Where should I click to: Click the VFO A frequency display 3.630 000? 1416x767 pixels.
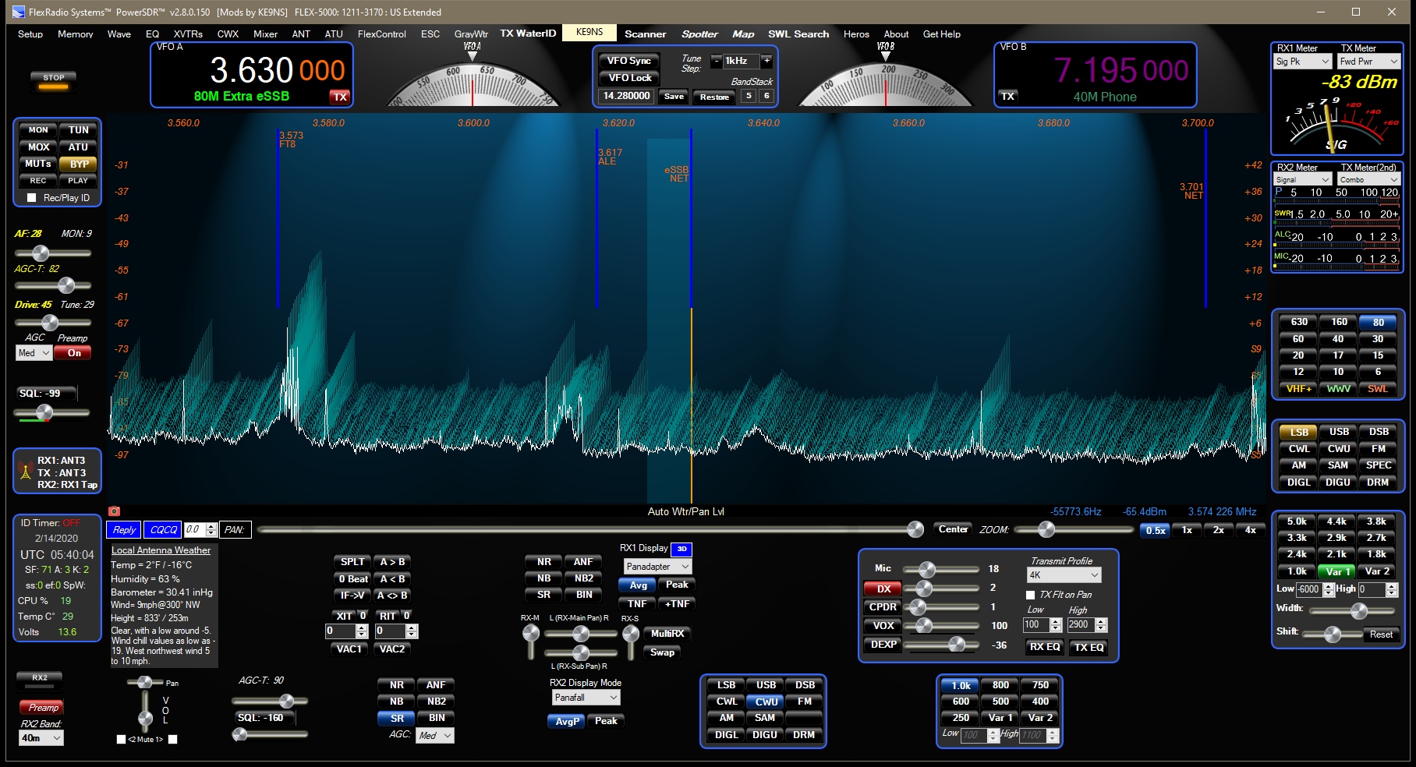[x=277, y=70]
